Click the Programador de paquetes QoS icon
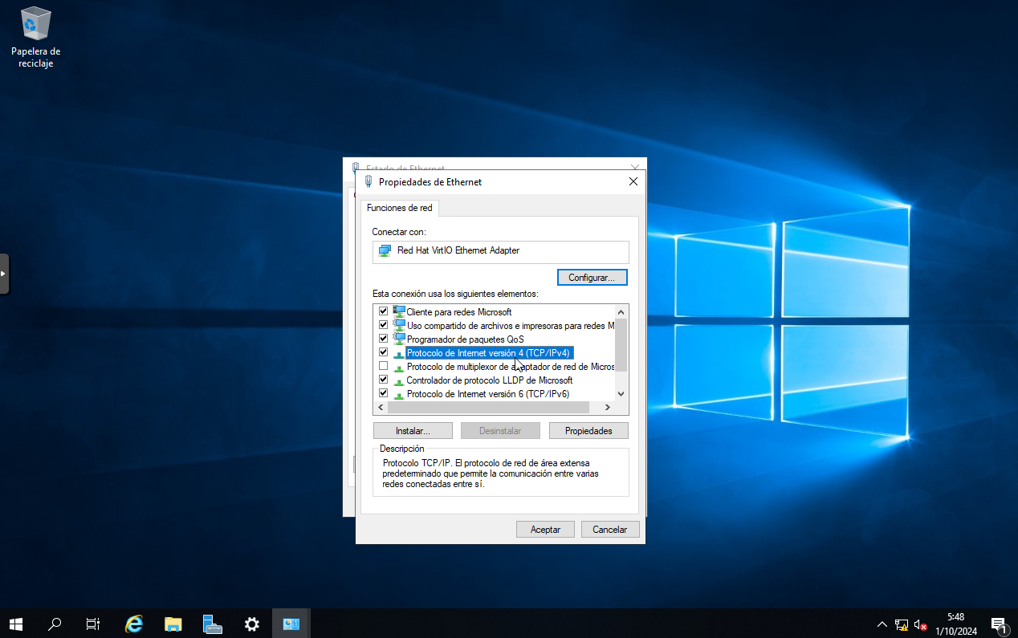Image resolution: width=1018 pixels, height=638 pixels. [399, 339]
